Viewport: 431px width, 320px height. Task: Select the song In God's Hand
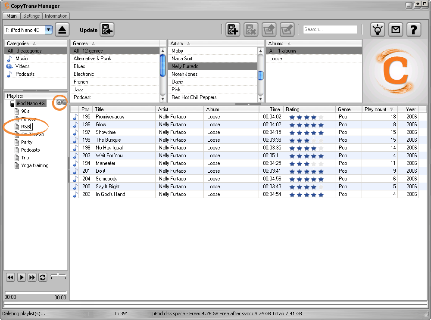(x=244, y=194)
